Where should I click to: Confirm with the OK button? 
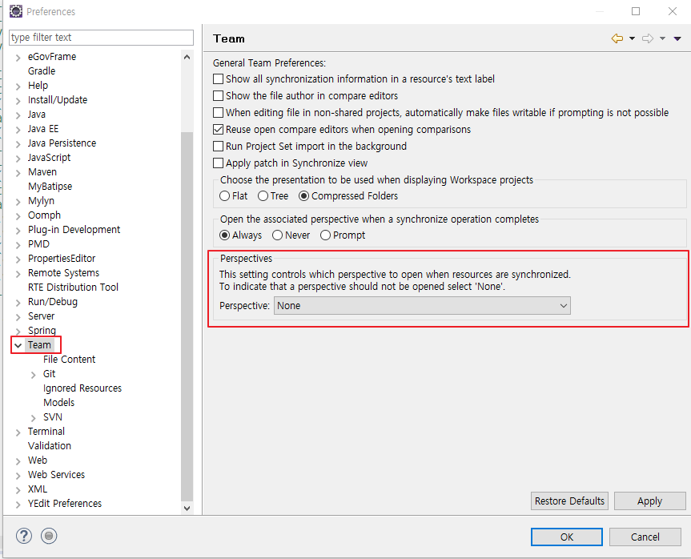567,537
